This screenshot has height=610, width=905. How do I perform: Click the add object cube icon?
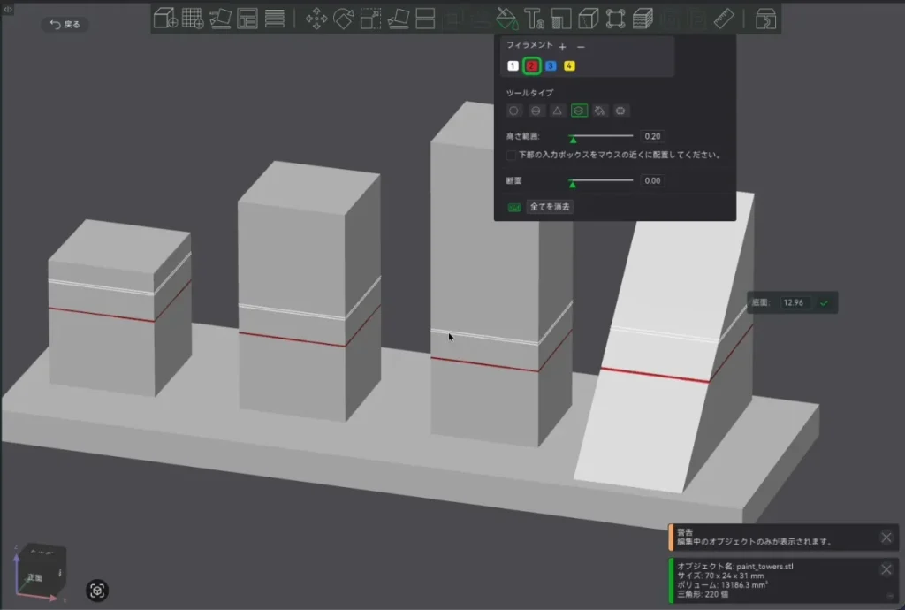pos(165,19)
